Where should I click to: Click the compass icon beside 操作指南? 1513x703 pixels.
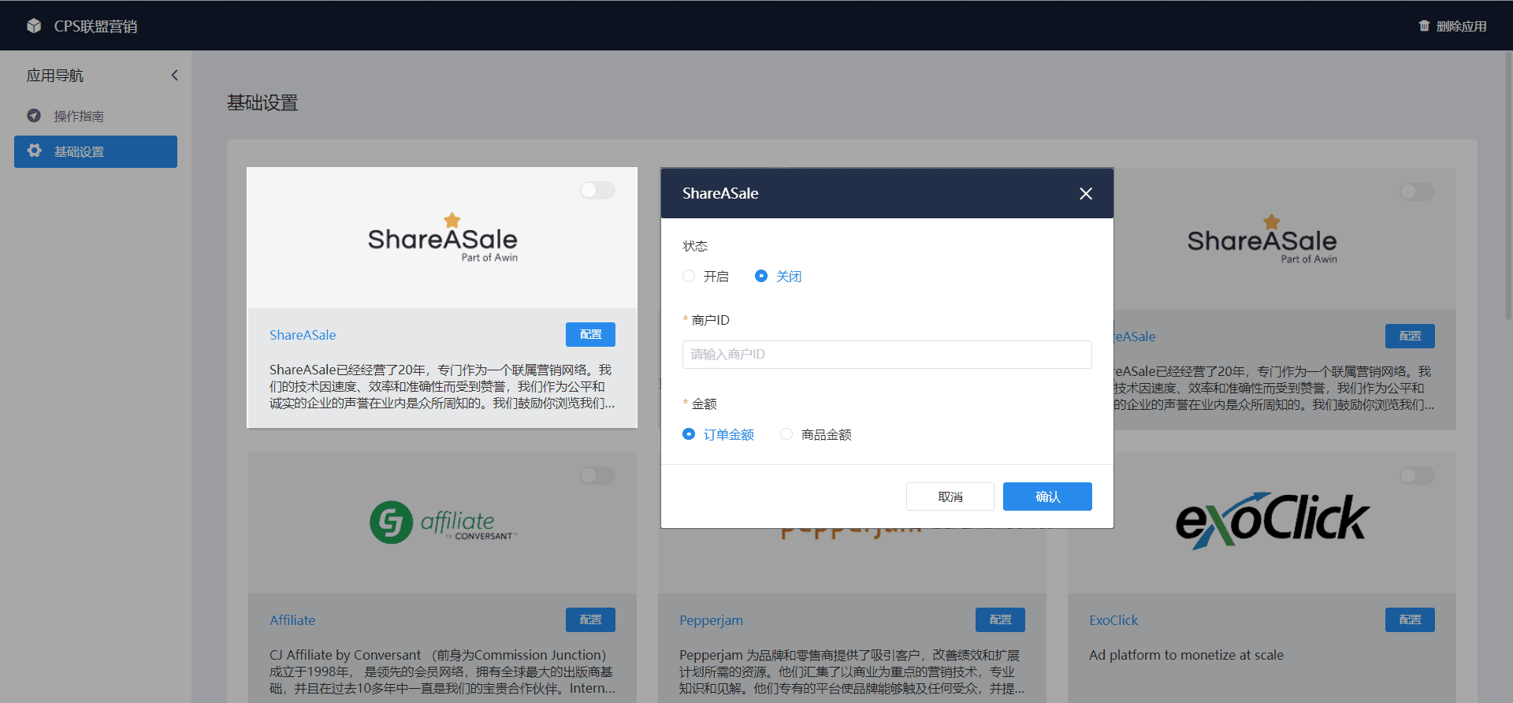34,116
